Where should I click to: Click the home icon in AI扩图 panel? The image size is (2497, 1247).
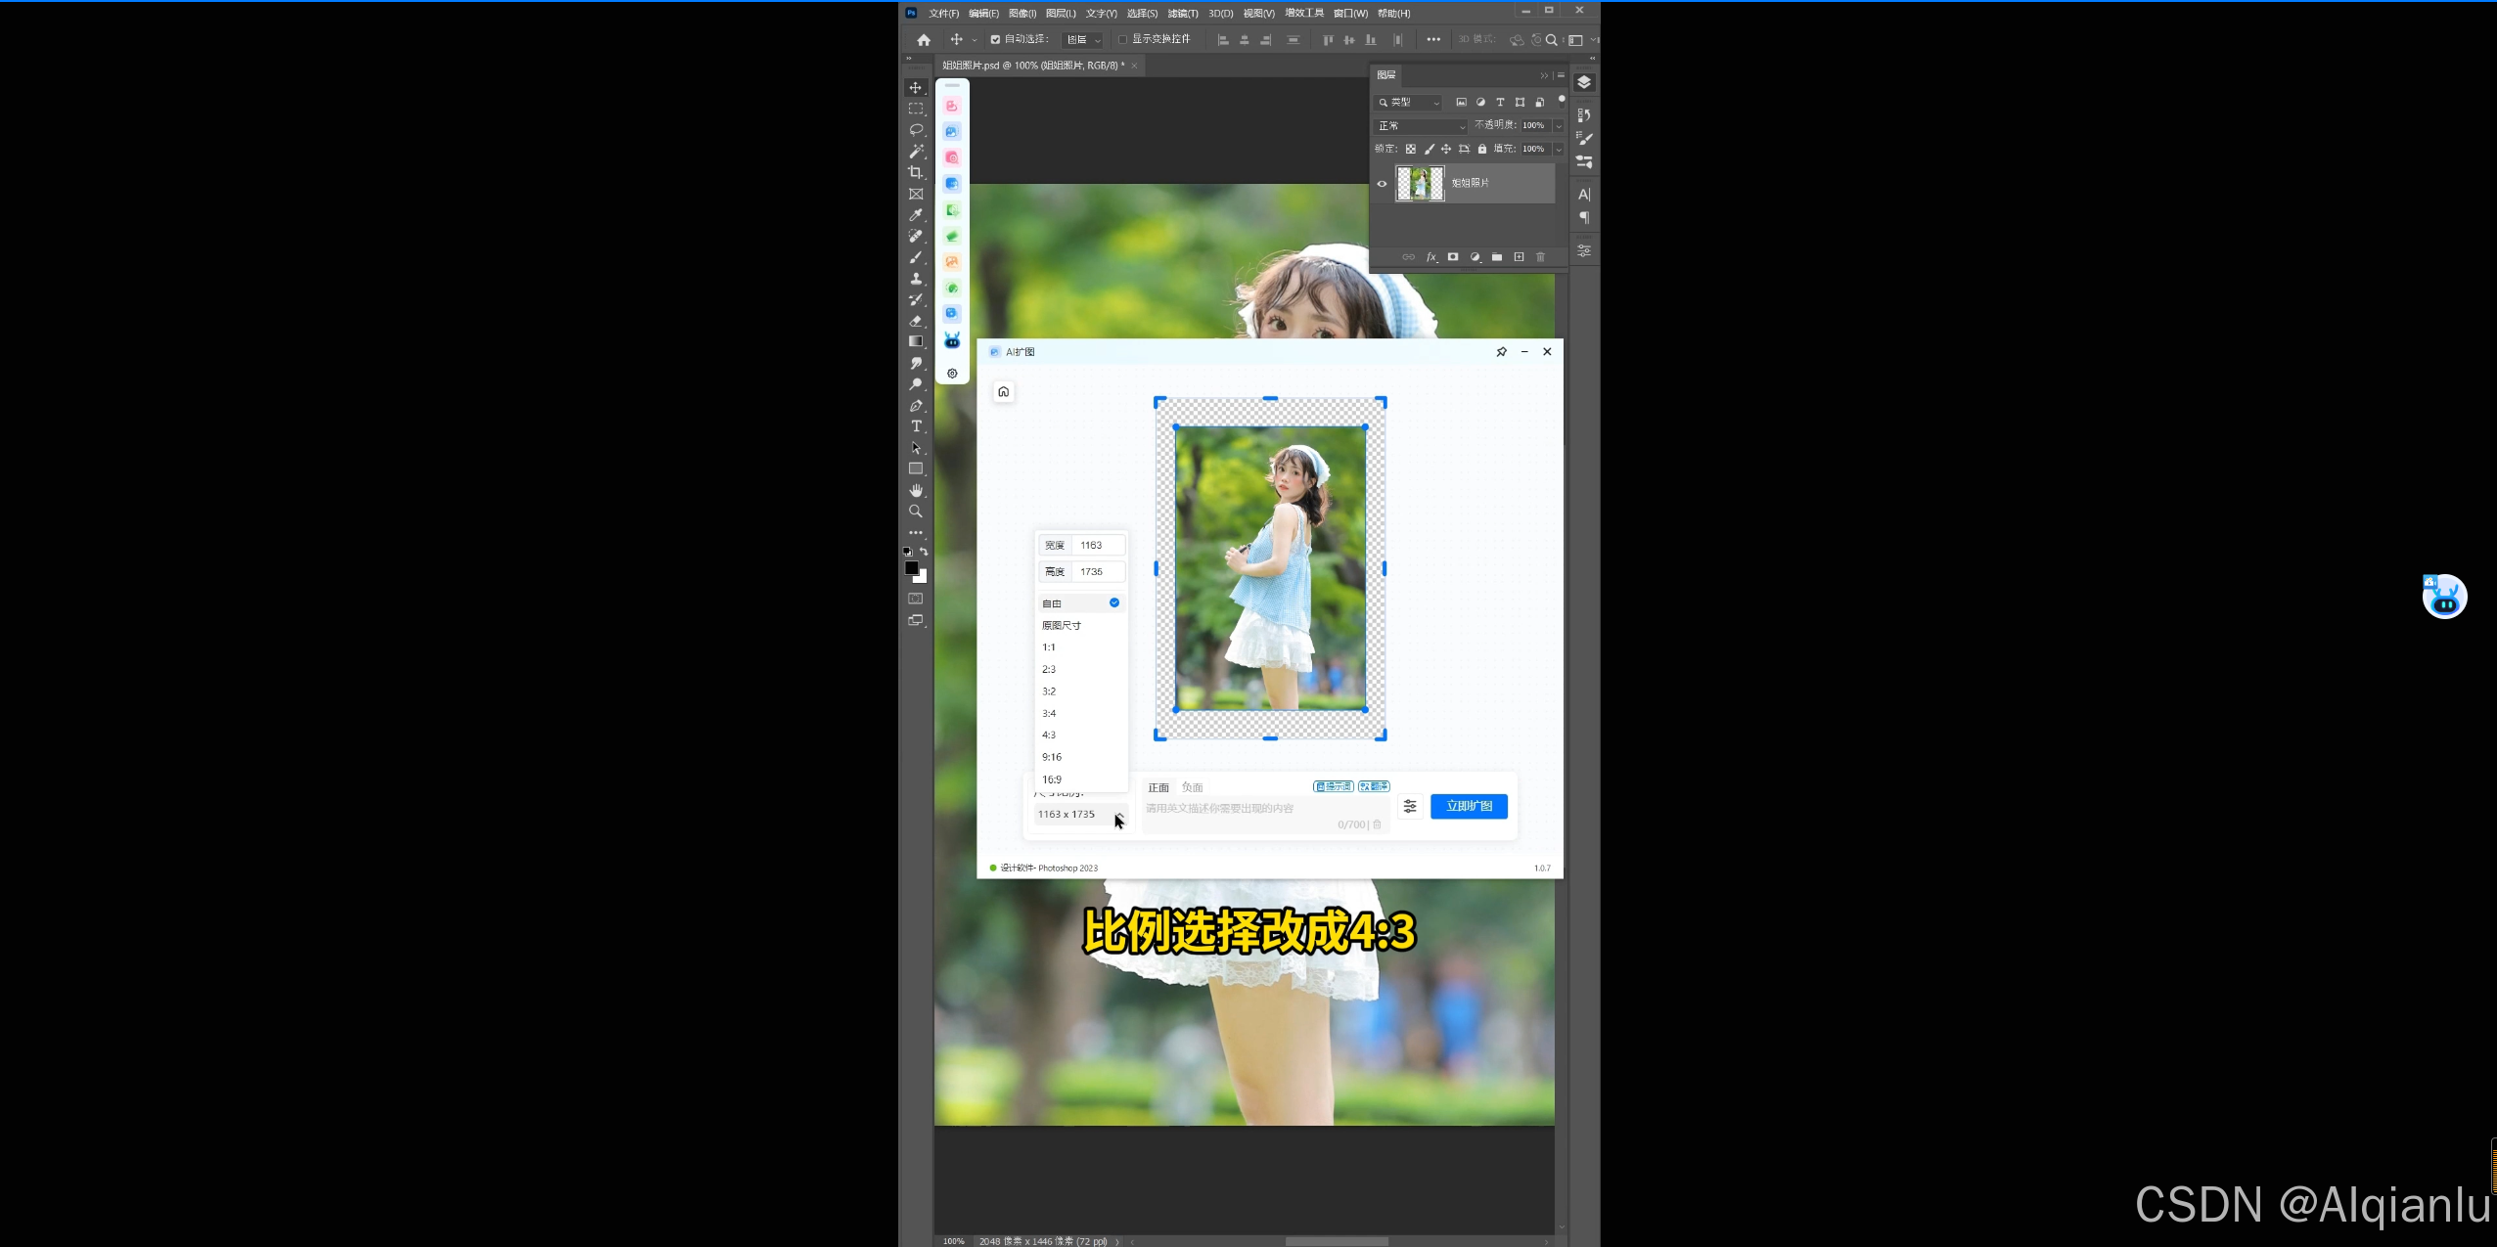pos(1003,392)
